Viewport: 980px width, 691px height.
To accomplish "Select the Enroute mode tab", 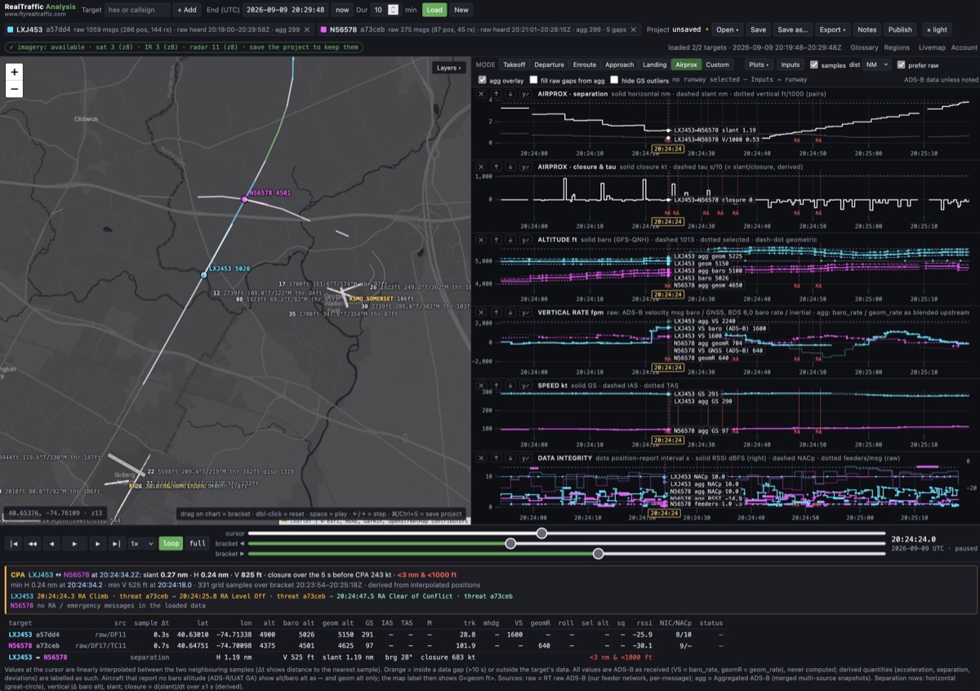I will tap(585, 65).
